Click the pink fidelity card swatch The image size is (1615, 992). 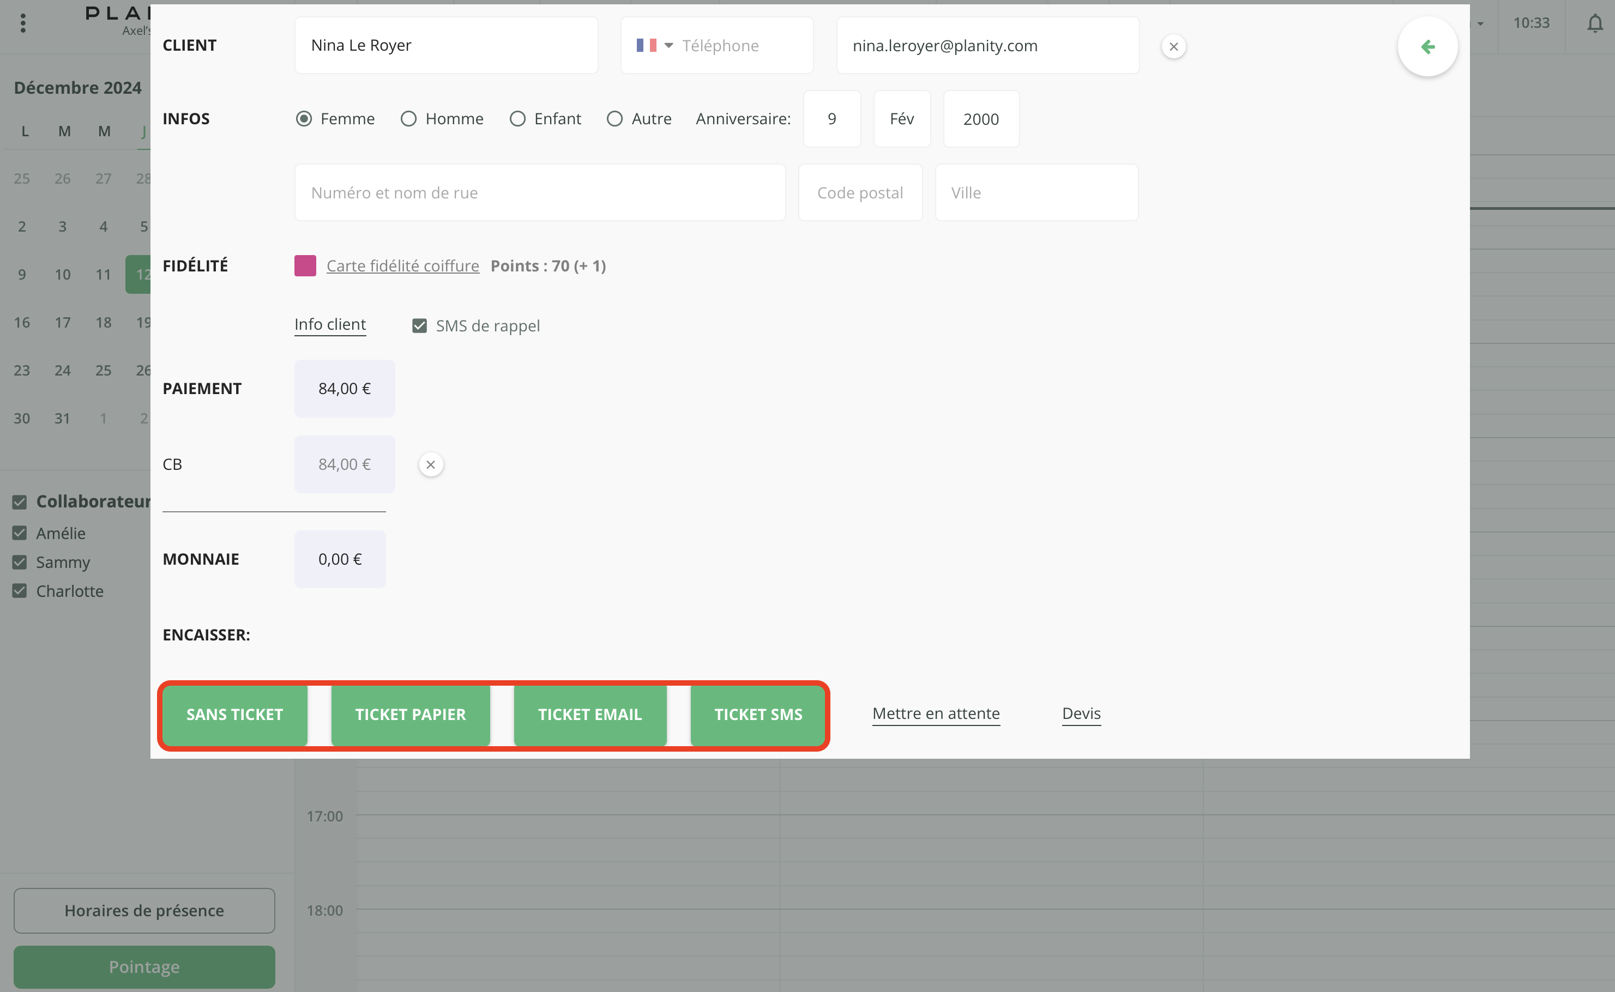point(305,266)
